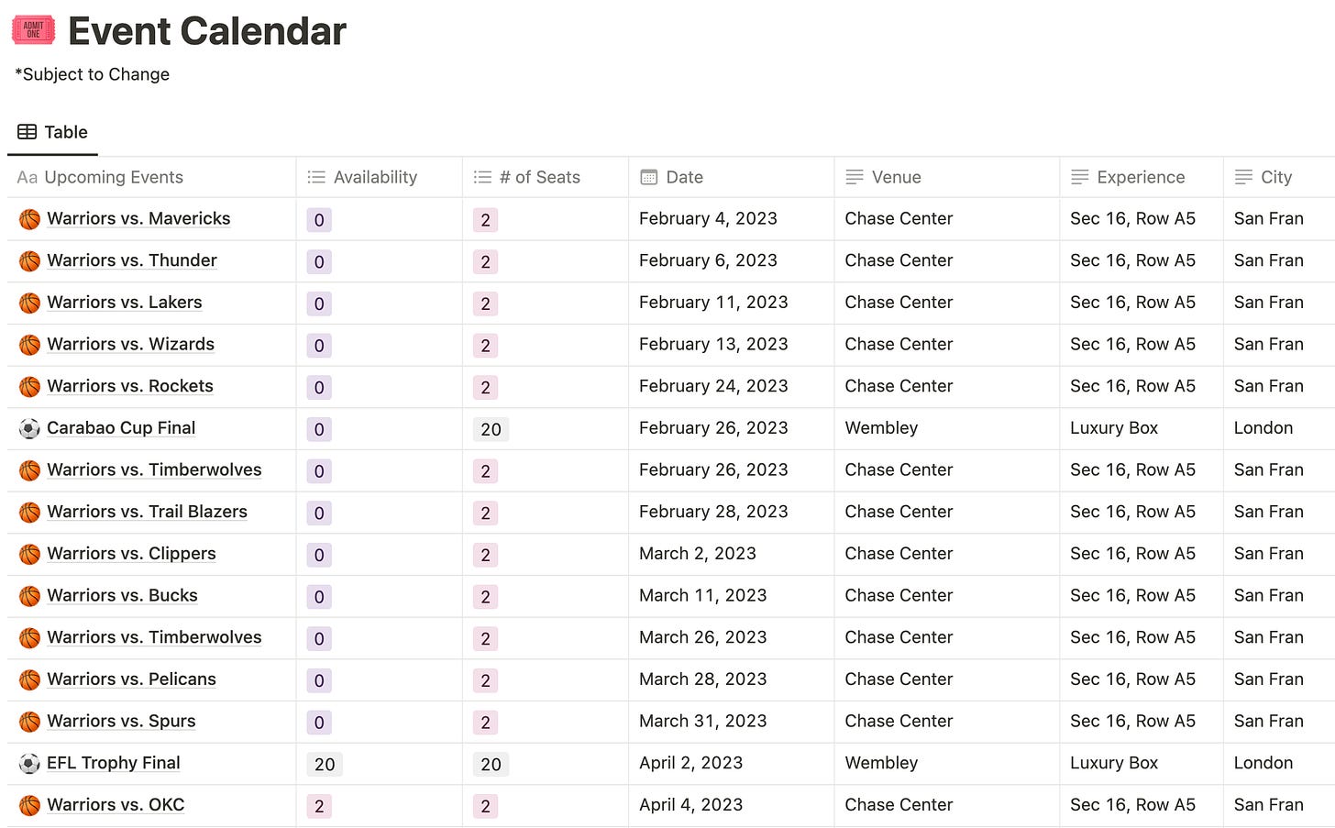Open the Warriors vs. Trail Blazers event
The width and height of the screenshot is (1335, 828).
click(x=148, y=512)
